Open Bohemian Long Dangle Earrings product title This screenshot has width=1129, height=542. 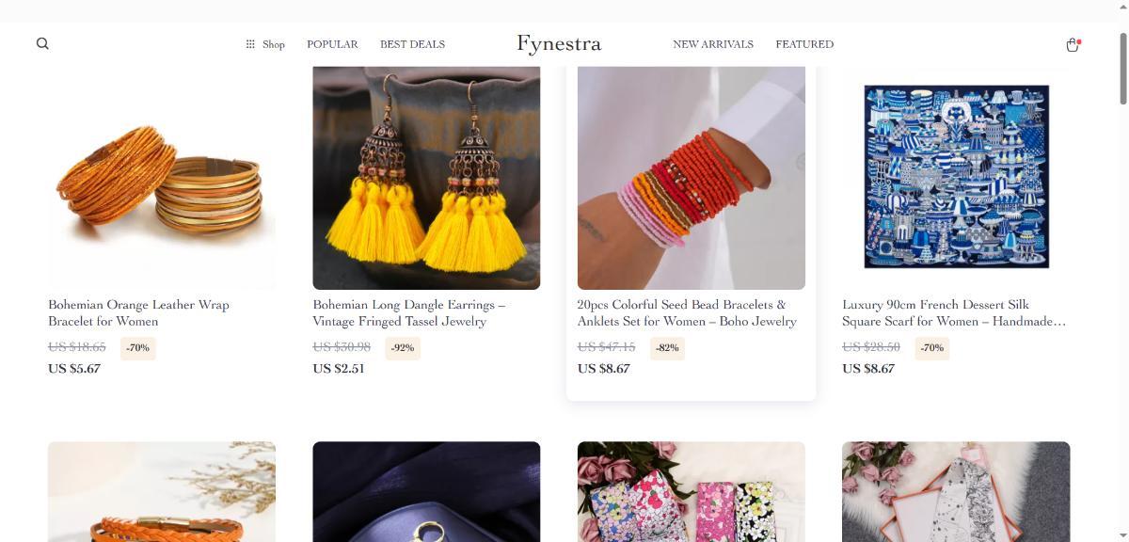pyautogui.click(x=409, y=313)
